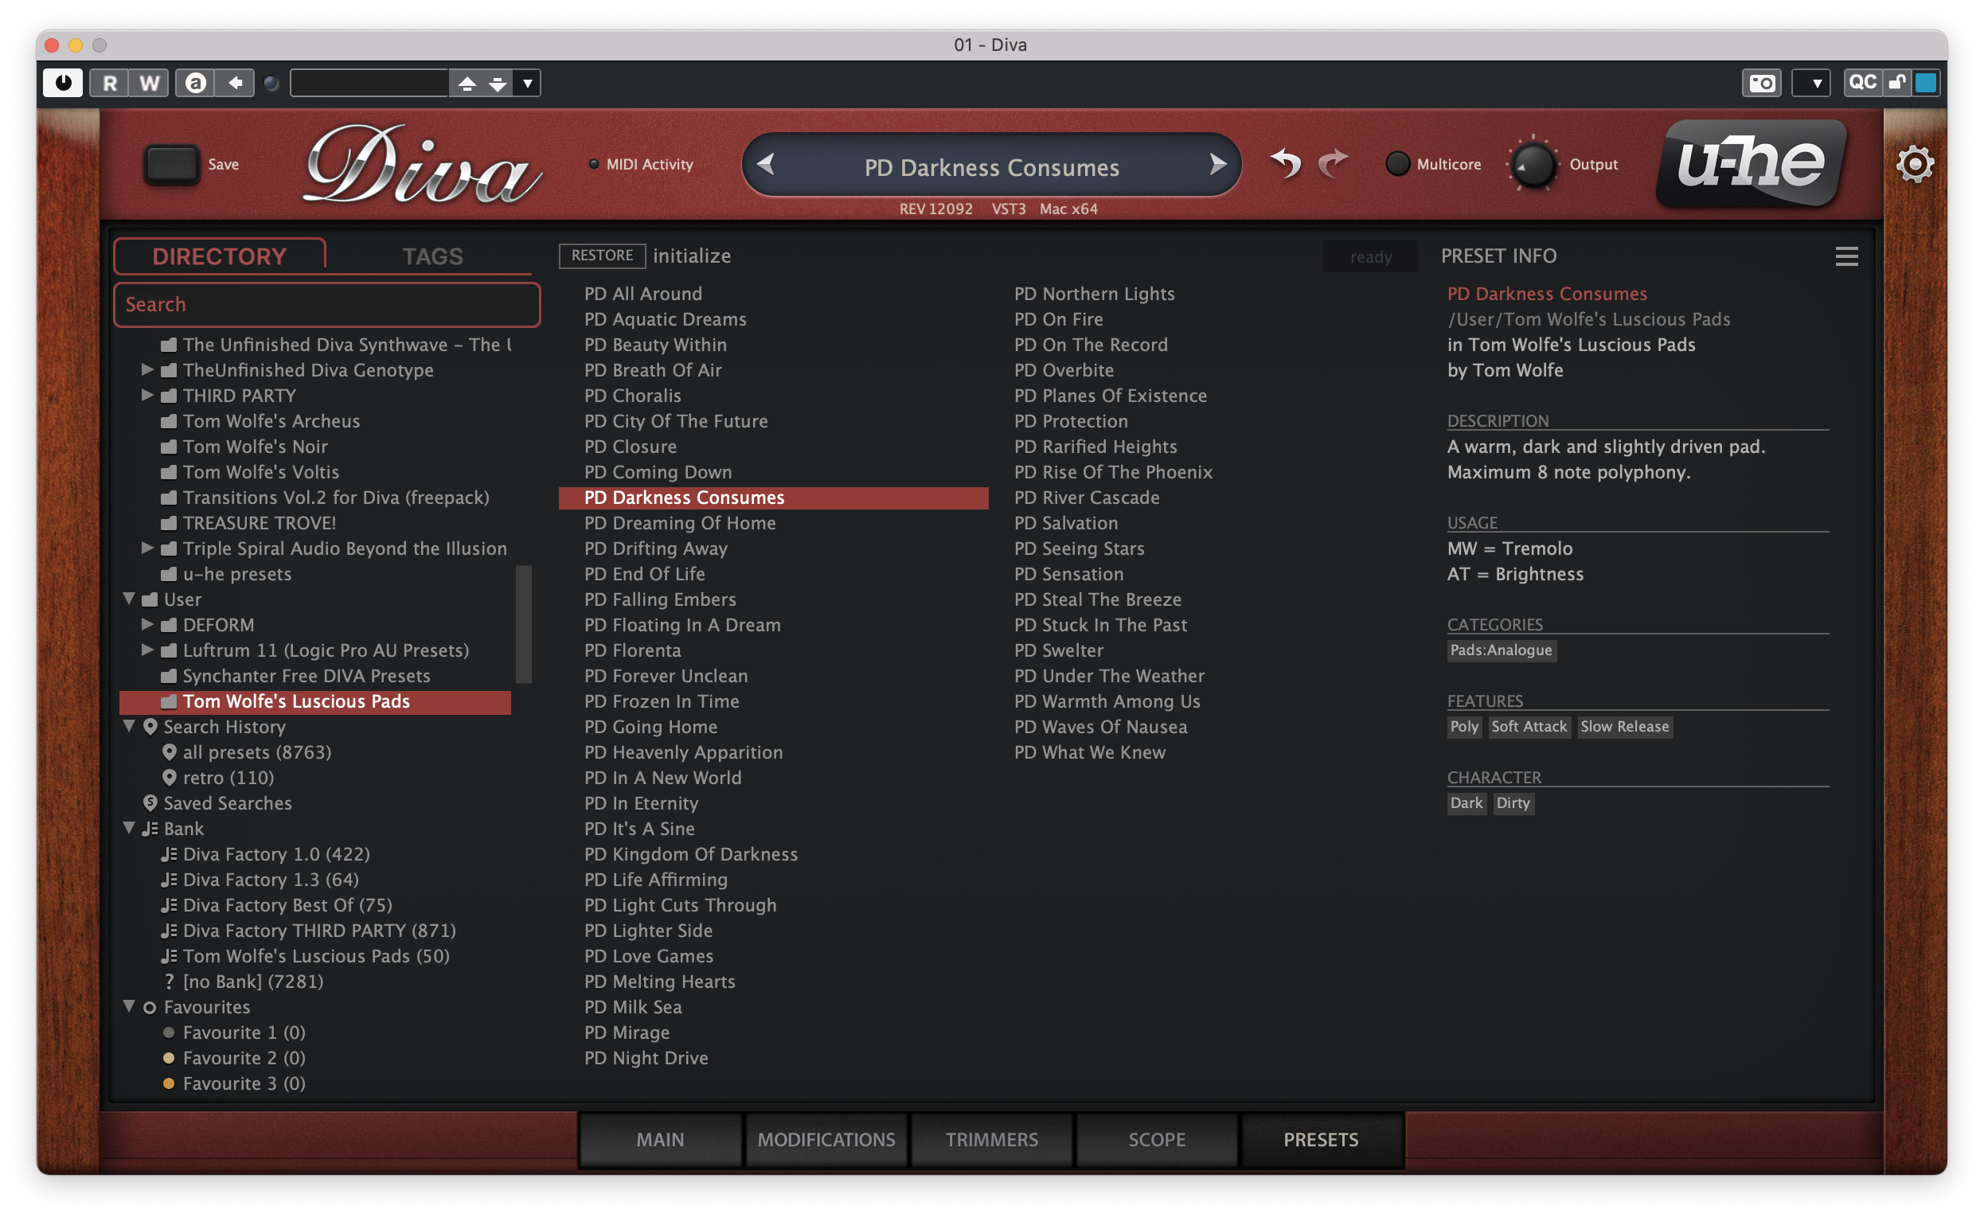This screenshot has height=1218, width=1984.
Task: Toggle Multicore button
Action: pos(1396,163)
